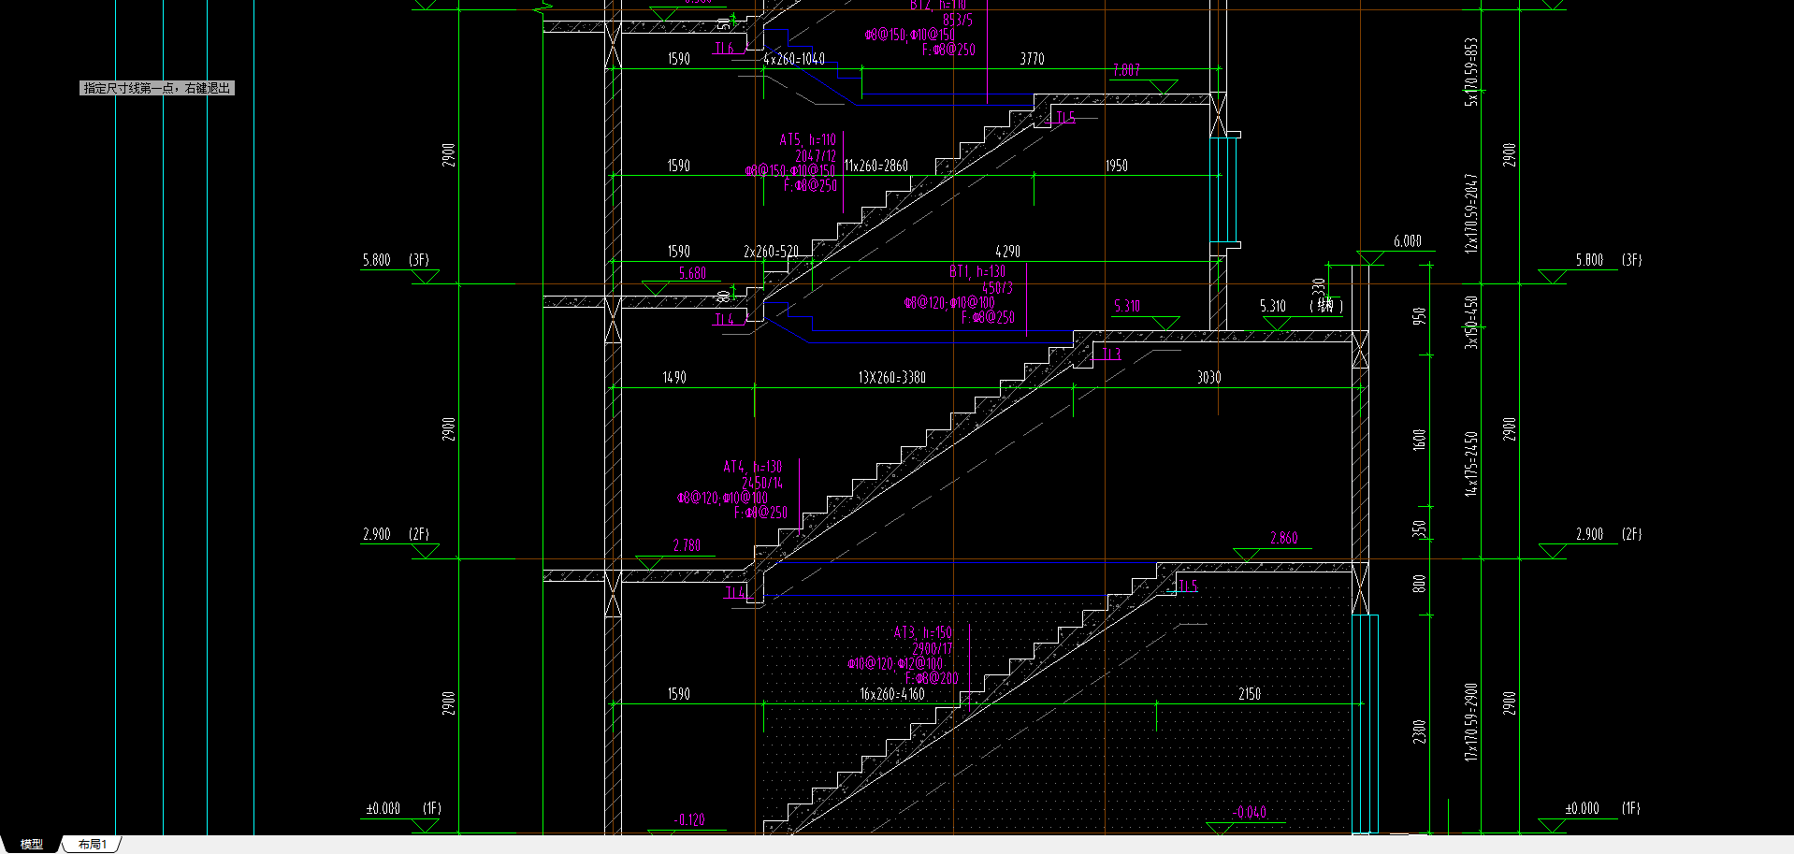Select dimension text 11x260=2860
1794x854 pixels.
(x=875, y=166)
